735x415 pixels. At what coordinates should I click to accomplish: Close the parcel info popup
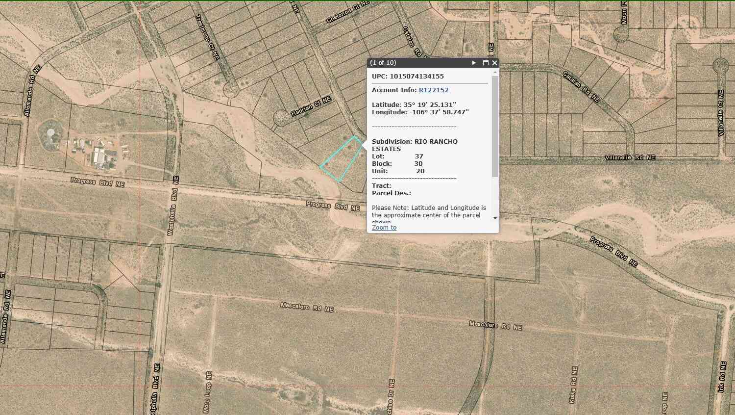click(495, 63)
